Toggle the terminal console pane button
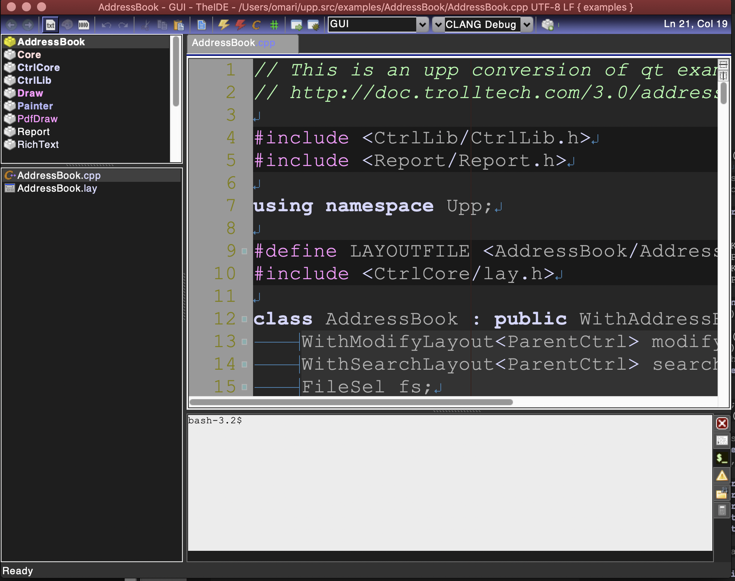 click(722, 458)
